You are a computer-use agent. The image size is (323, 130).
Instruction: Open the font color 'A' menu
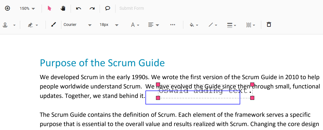point(135,25)
